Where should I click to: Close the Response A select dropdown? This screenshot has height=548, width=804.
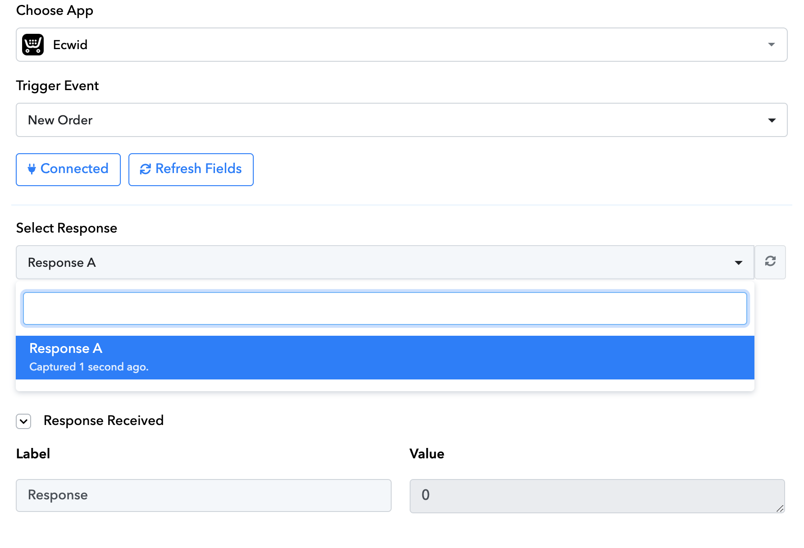pos(385,262)
